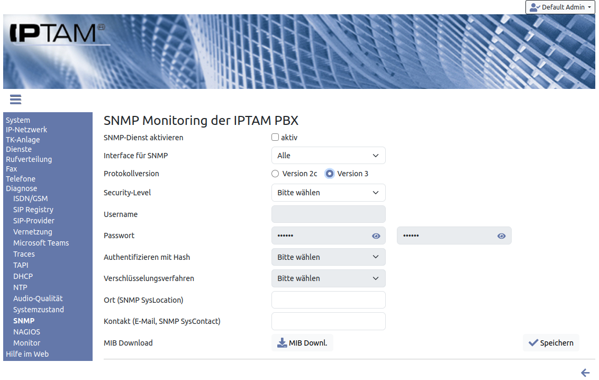
Task: Download the MIB file
Action: pyautogui.click(x=302, y=343)
